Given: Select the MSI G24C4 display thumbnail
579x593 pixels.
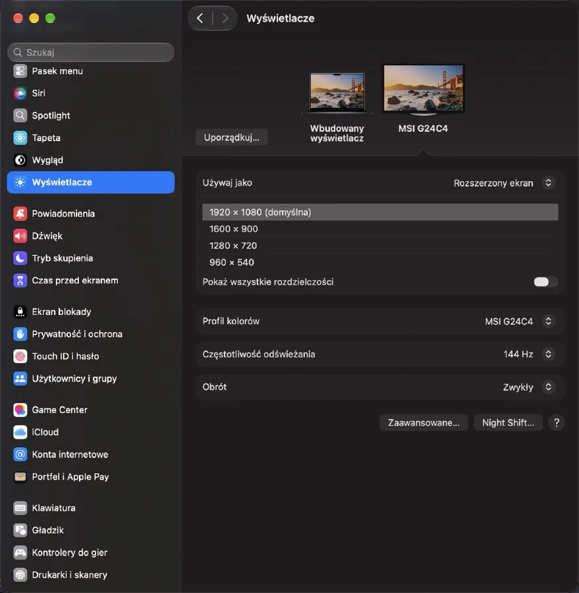Looking at the screenshot, I should tap(424, 90).
